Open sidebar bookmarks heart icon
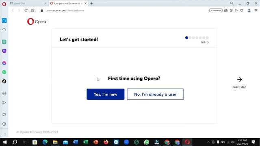The image size is (260, 146). click(x=4, y=115)
